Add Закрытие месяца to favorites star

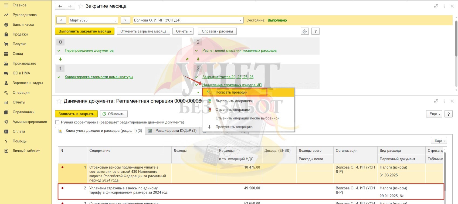[x=80, y=6]
